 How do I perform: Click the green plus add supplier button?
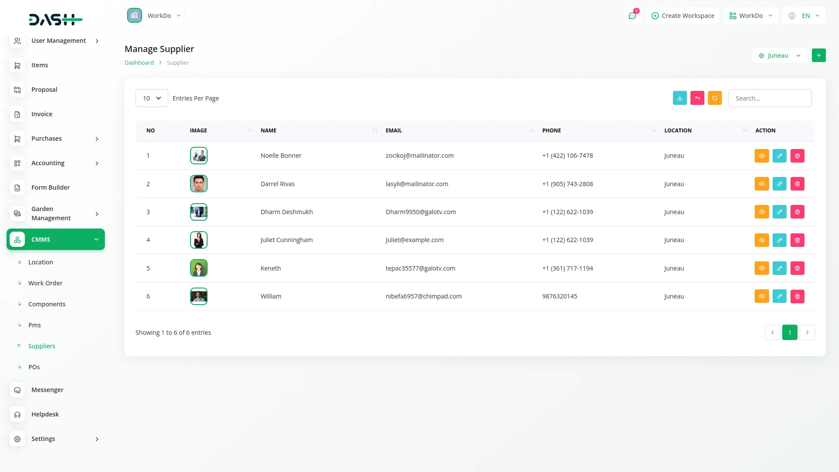[x=818, y=56]
